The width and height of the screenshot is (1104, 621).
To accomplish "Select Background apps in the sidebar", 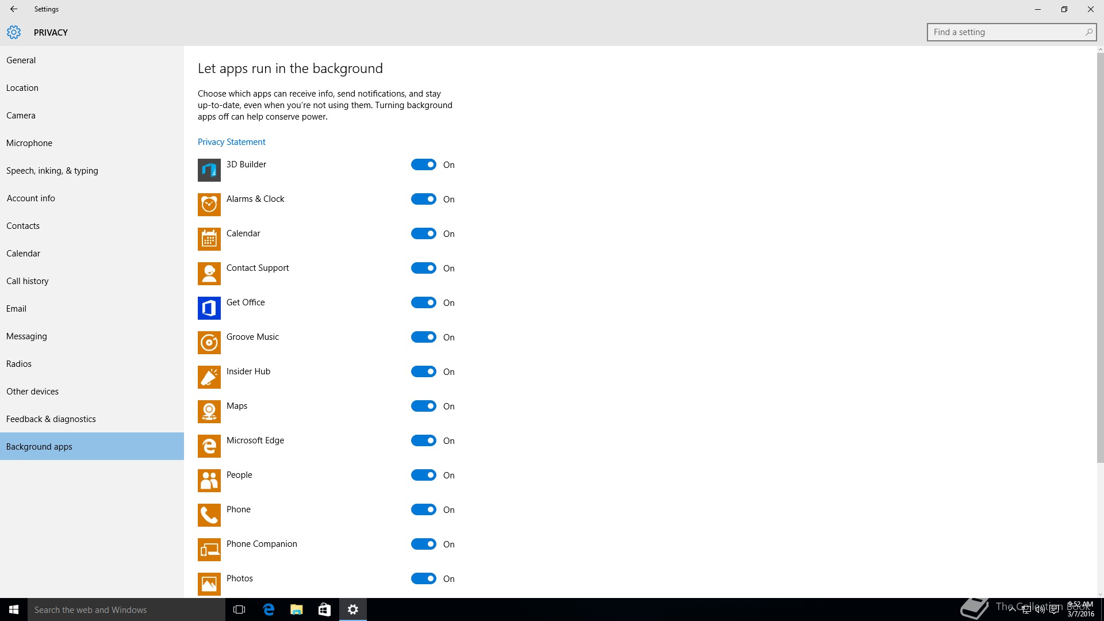I will [x=92, y=446].
